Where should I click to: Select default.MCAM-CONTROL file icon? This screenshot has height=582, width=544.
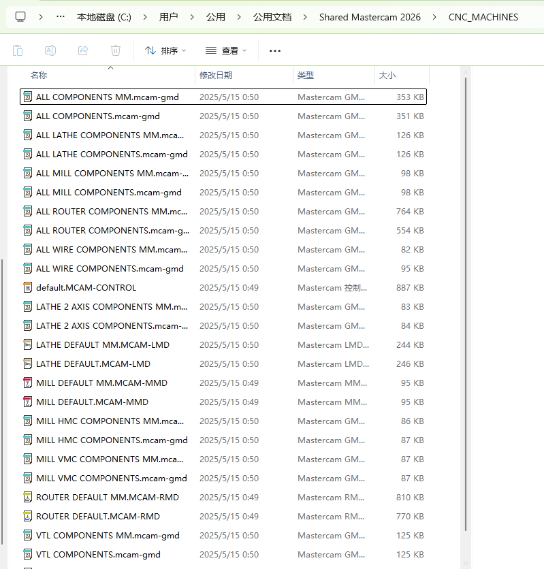pyautogui.click(x=27, y=288)
